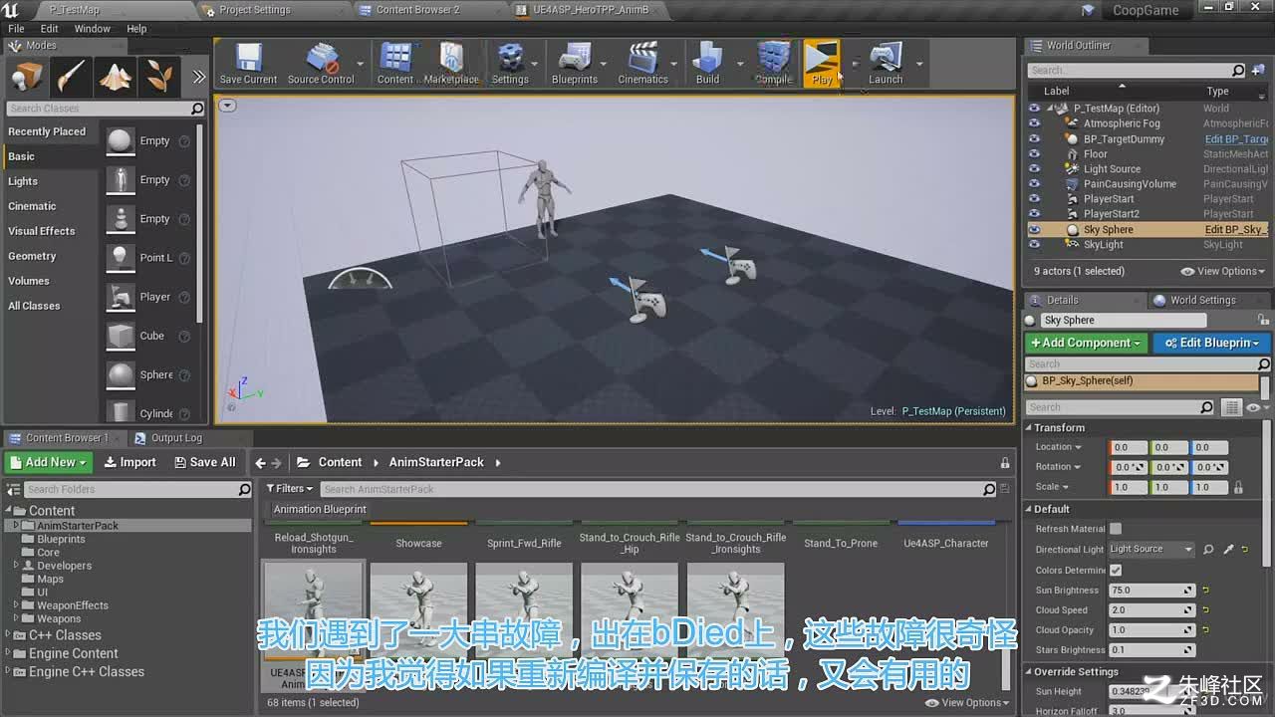Toggle visibility of BP_TargetDummy
The image size is (1275, 717).
click(1034, 138)
